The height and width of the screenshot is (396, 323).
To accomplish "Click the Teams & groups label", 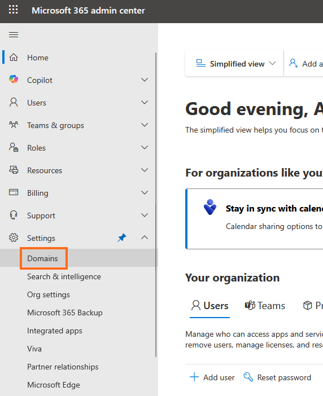I will 55,125.
